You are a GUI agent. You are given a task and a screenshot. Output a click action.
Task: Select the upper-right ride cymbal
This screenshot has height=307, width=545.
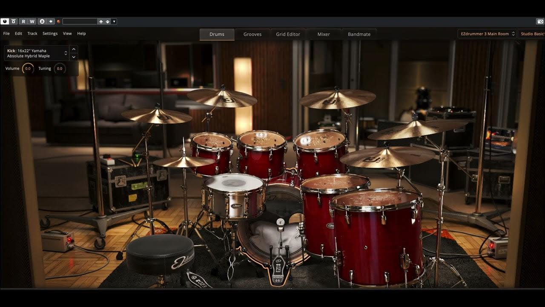(417, 128)
